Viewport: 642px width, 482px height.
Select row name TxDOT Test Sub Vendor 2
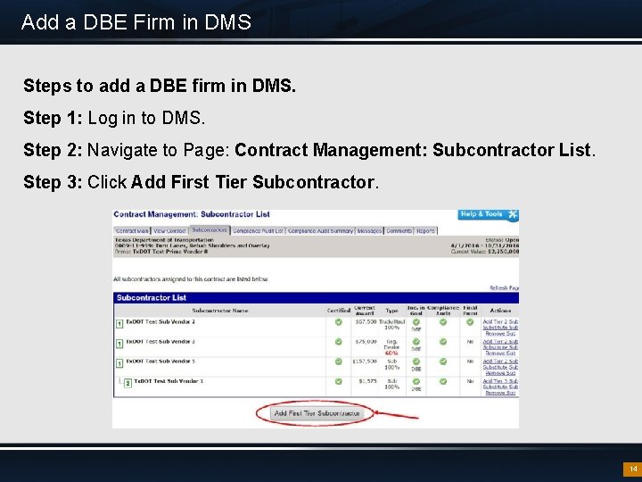160,321
